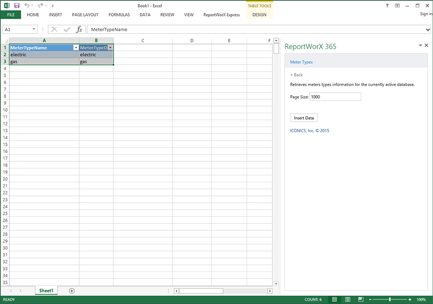Viewport: 433px width, 304px height.
Task: Expand the formula bar
Action: [x=427, y=30]
